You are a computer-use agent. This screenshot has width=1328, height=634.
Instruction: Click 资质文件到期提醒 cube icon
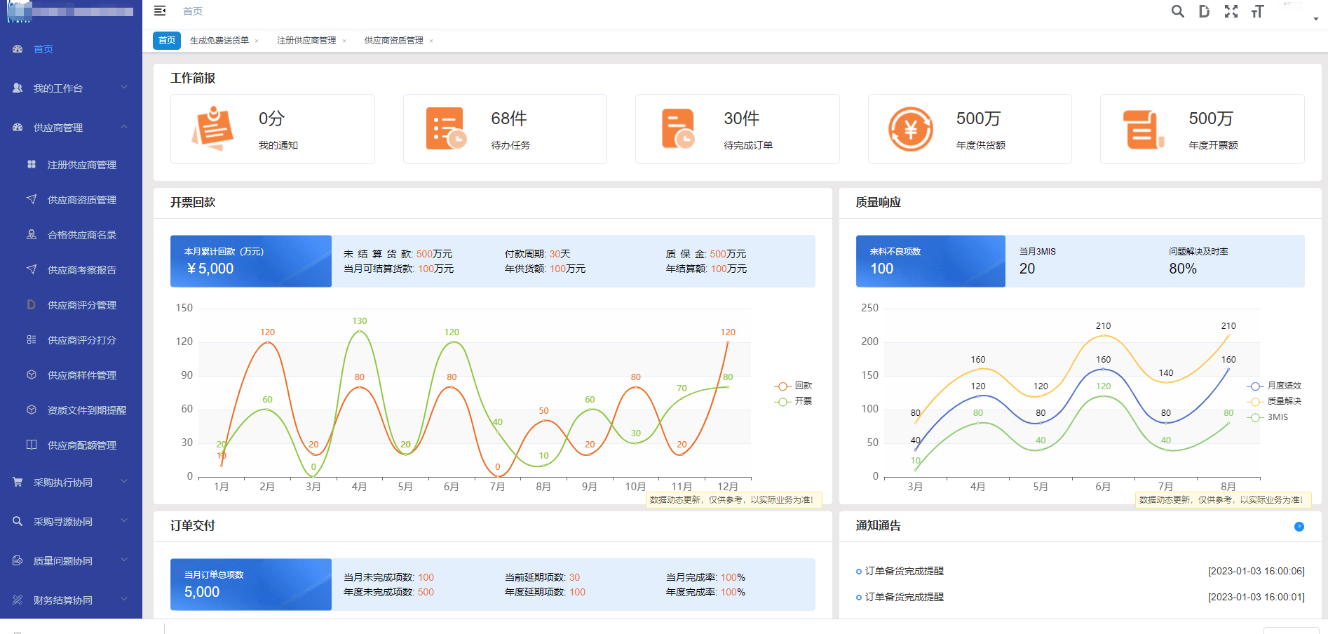point(32,410)
